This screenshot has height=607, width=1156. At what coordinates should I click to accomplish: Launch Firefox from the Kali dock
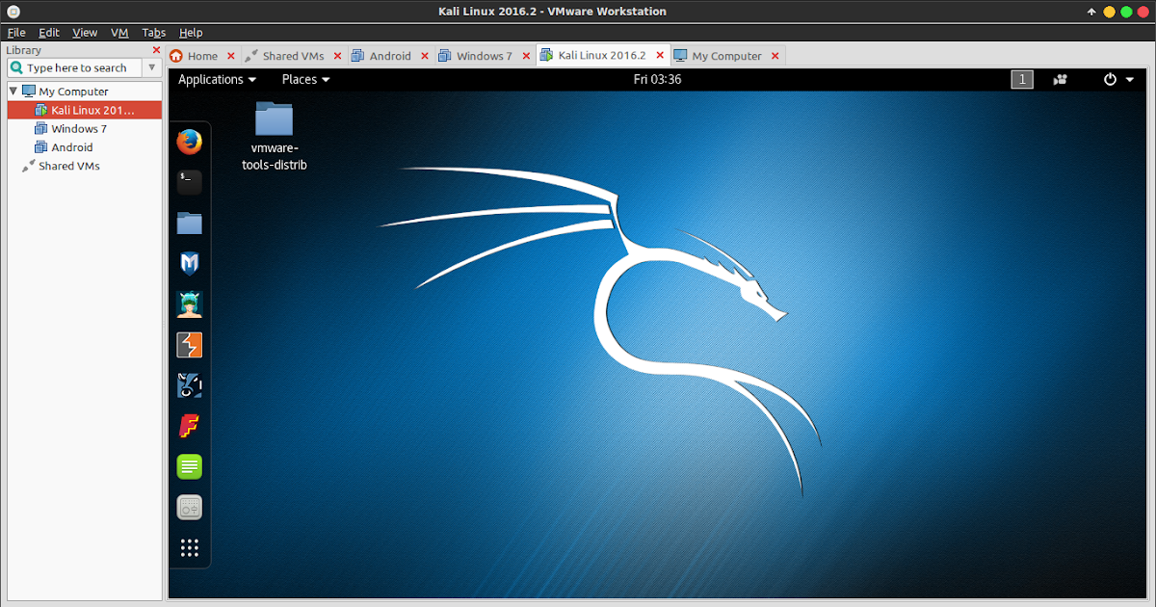click(x=189, y=142)
